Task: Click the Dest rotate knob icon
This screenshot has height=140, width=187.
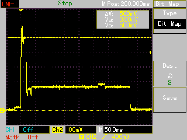Action: (170, 76)
